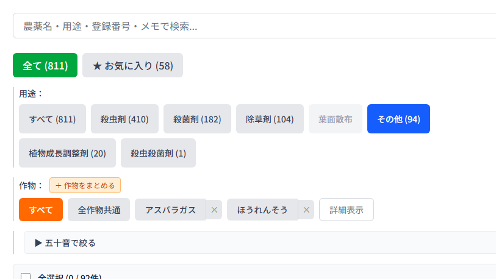Select the 全て (811) tab
Screen dimensions: 496x279
45,66
